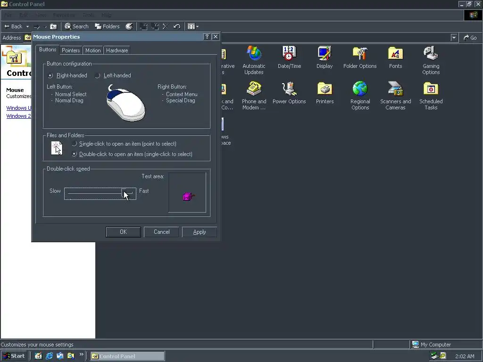Viewport: 483px width, 362px height.
Task: Click the Go button by address bar
Action: (470, 38)
